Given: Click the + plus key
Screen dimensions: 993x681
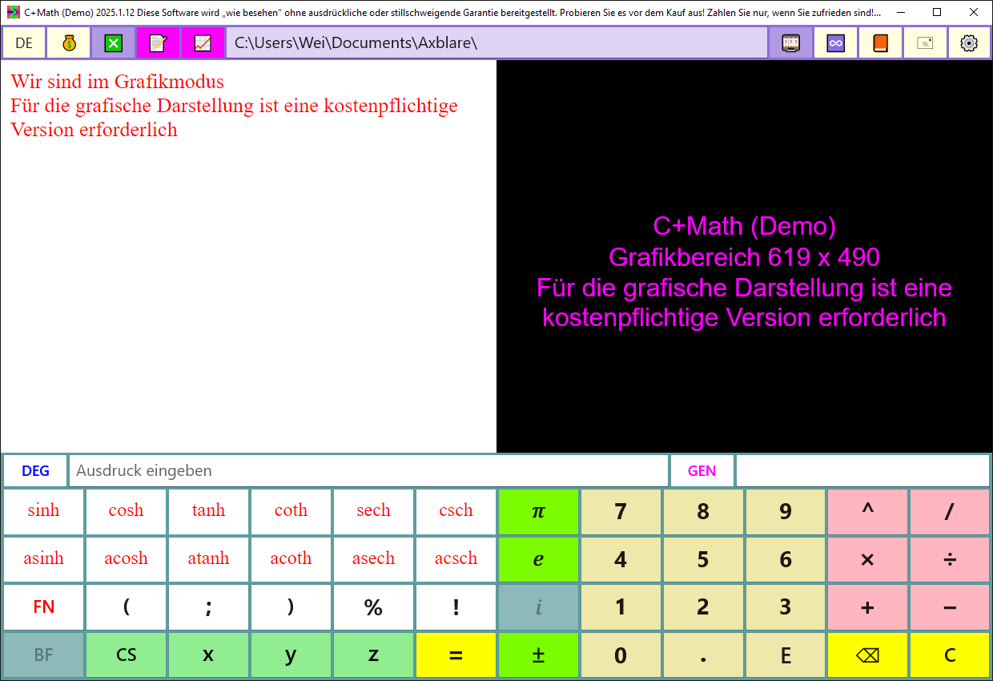Looking at the screenshot, I should click(867, 607).
